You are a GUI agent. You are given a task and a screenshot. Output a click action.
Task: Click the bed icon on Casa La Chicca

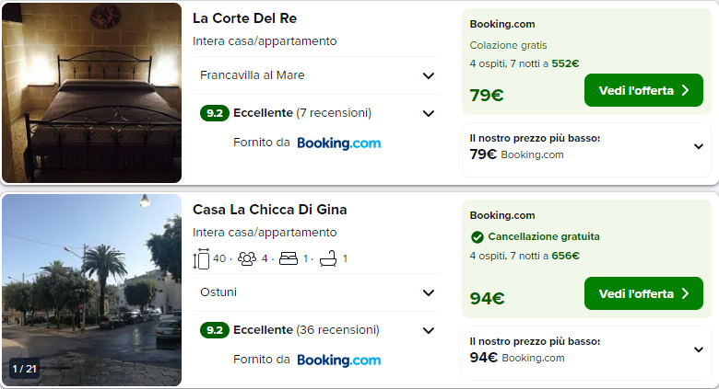click(x=287, y=259)
